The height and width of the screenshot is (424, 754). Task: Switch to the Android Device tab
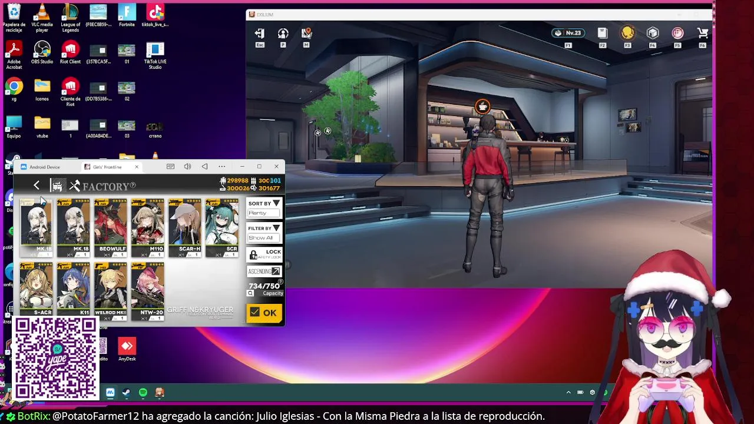(45, 167)
